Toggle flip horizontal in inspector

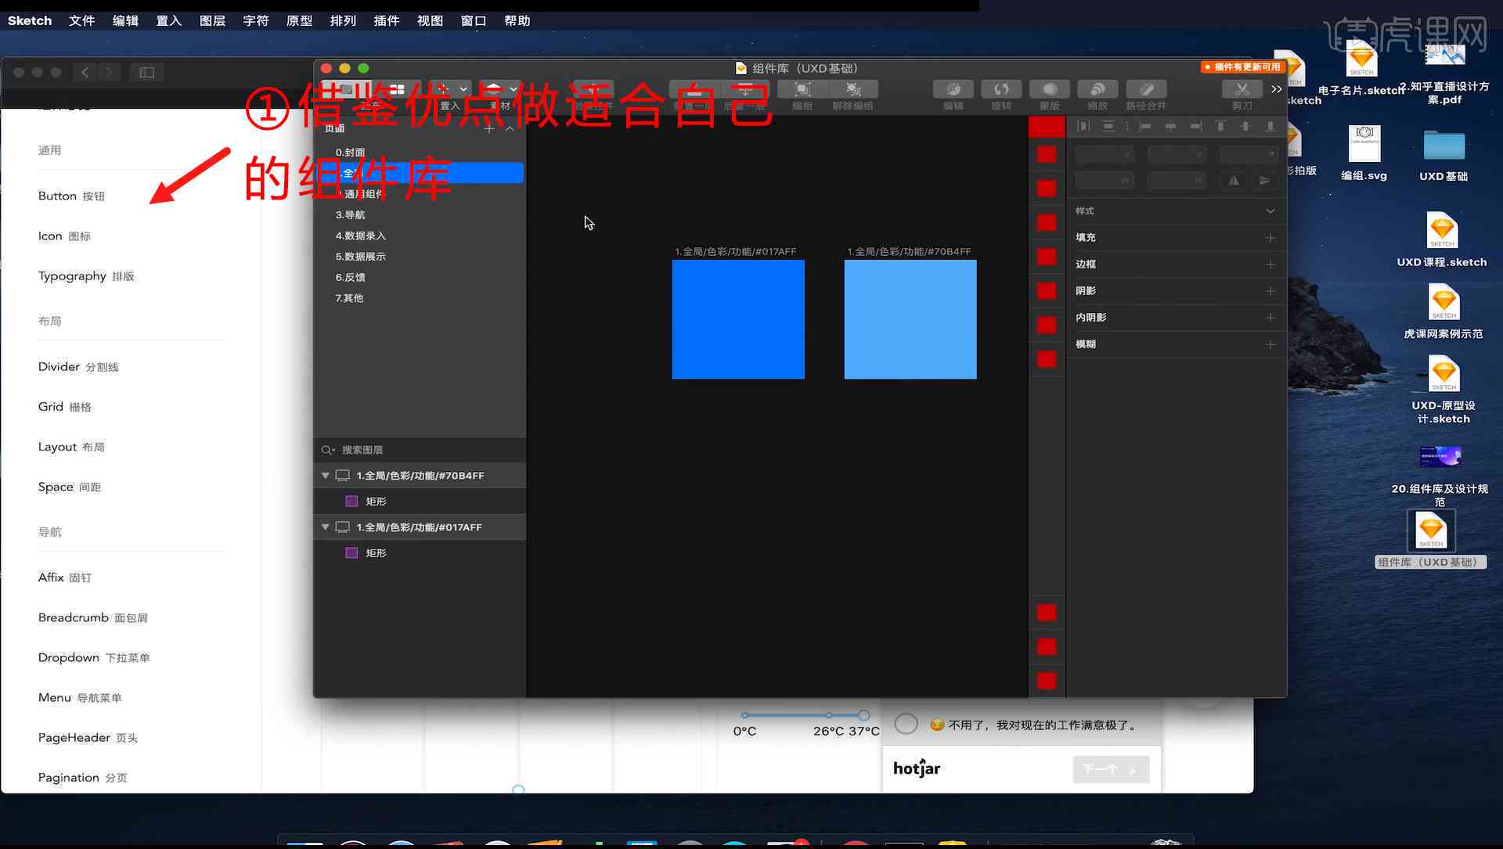click(x=1234, y=181)
